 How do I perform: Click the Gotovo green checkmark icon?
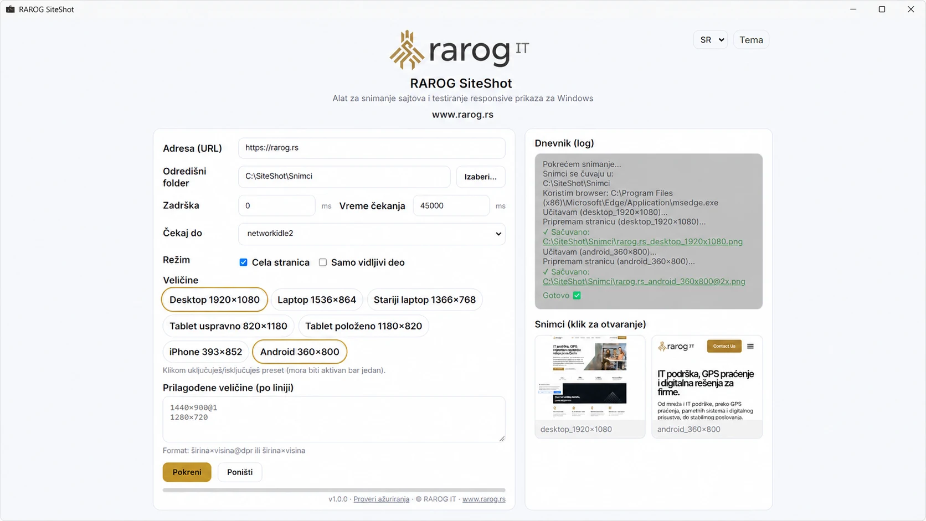coord(577,296)
